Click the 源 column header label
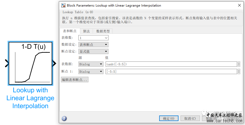Image resolution: width=245 pixels, height=125 pixels. 80,58
